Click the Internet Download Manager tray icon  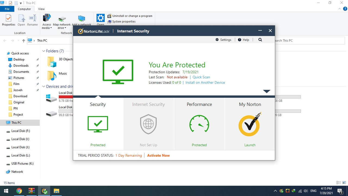[x=294, y=191]
